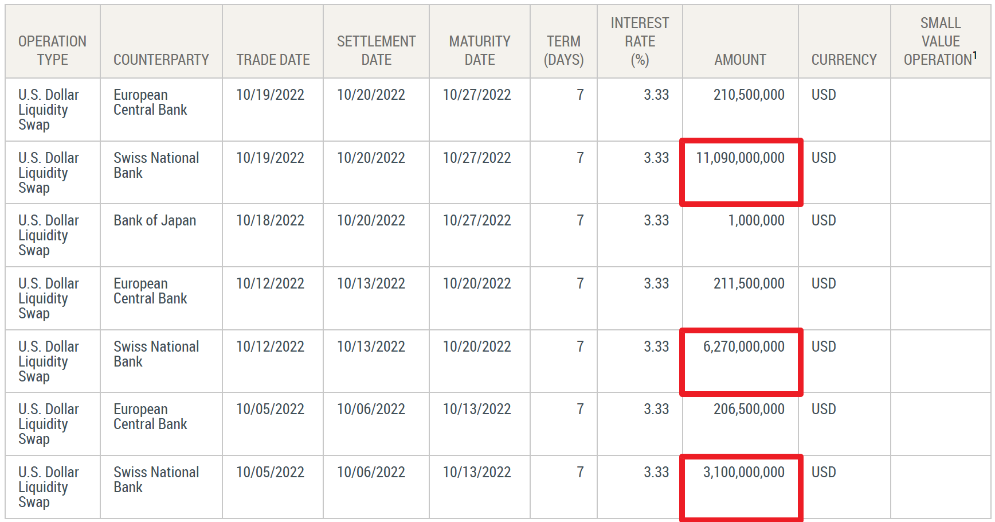Click maturity date 10/27/2022 in Bank of Japan row
This screenshot has width=995, height=522.
477,220
